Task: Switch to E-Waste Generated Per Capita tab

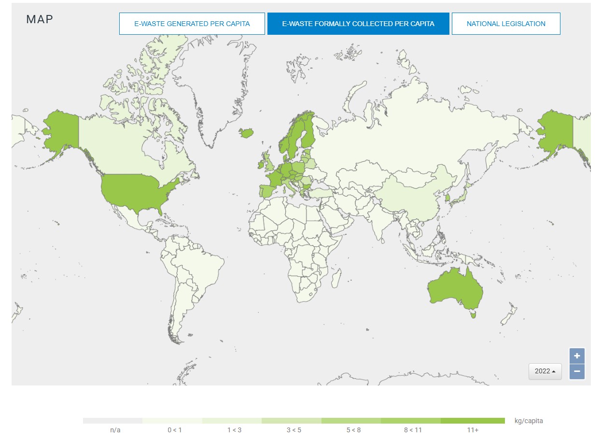Action: 192,24
